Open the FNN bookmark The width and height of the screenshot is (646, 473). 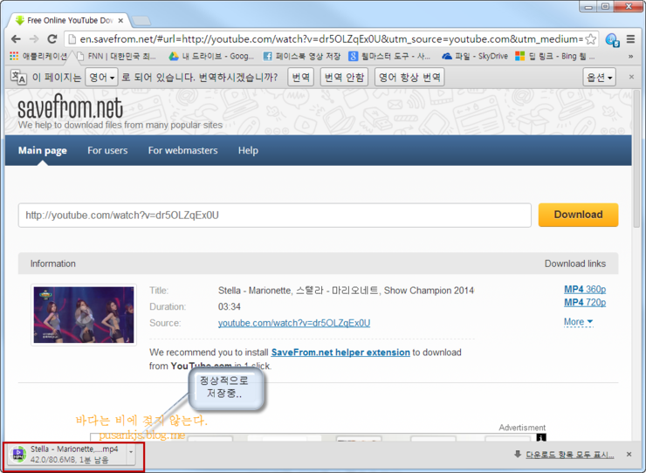[x=117, y=56]
